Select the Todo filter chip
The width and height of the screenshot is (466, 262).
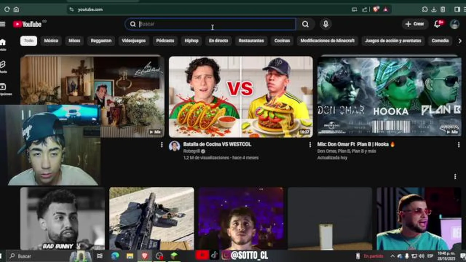click(29, 41)
